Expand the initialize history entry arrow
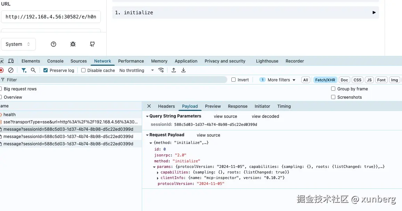Viewport: 402px width, 211px height. [x=374, y=13]
